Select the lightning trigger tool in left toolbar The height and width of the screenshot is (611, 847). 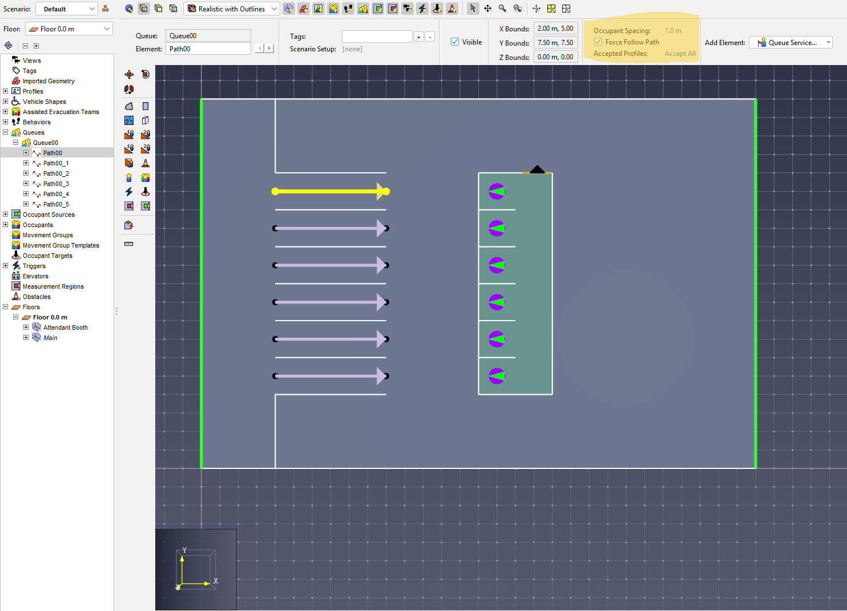point(129,192)
